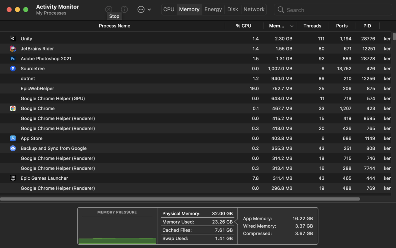Select the Adobe Photoshop 2021 name
The height and width of the screenshot is (248, 396).
click(46, 59)
